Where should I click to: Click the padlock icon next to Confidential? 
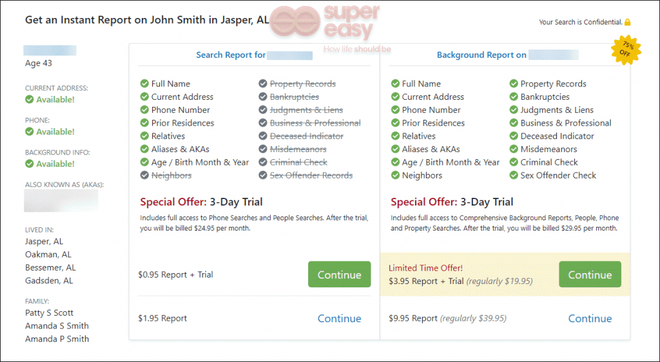628,22
